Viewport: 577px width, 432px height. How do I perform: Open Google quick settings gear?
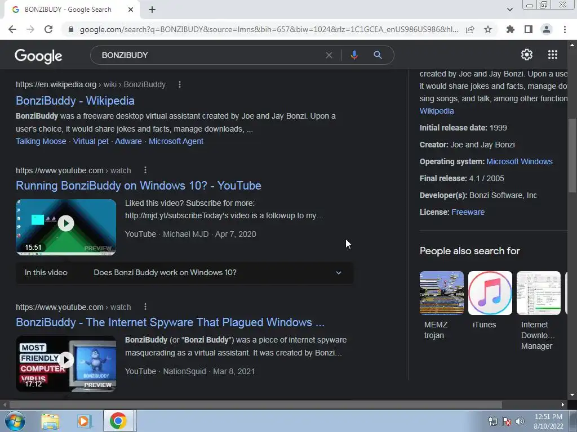coord(527,55)
